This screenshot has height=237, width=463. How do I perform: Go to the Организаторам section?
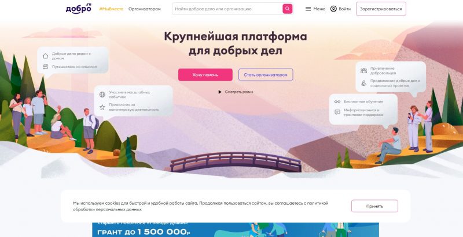tap(144, 9)
